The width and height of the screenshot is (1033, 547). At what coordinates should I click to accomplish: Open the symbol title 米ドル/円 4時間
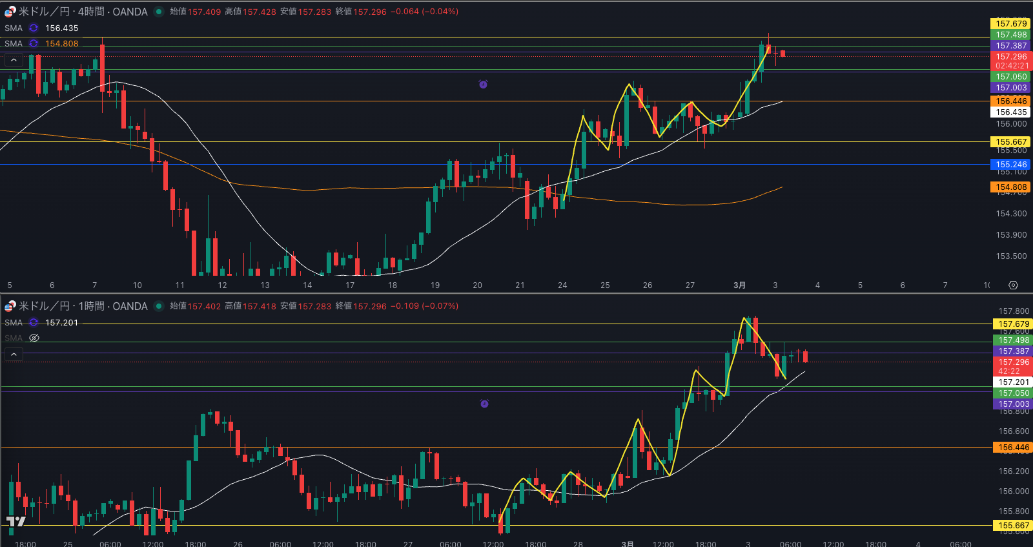83,12
